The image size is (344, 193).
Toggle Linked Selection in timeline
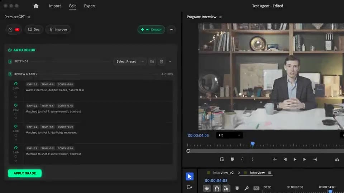[x=226, y=188]
